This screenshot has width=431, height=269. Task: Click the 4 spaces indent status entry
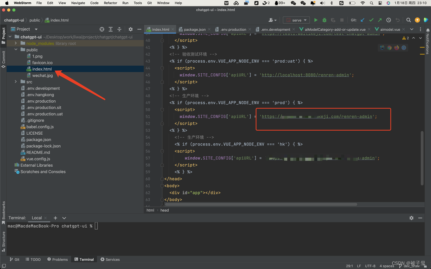tap(387, 266)
